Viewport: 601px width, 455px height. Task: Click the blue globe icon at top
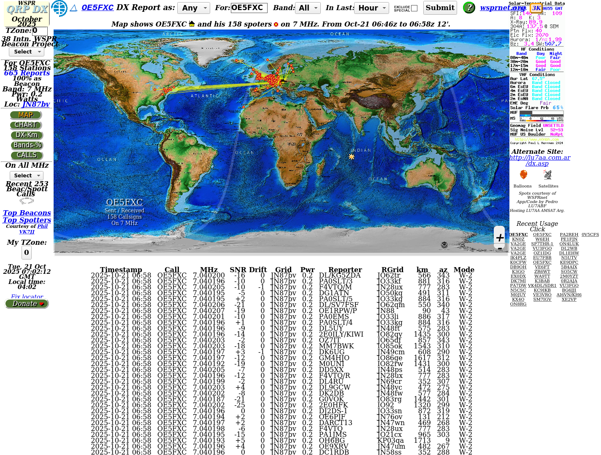[59, 8]
